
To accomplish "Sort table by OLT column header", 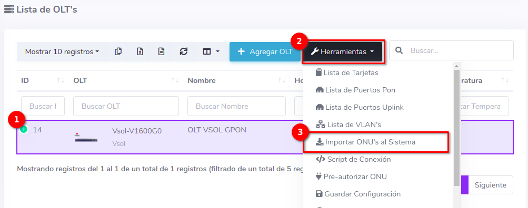I will click(x=126, y=81).
